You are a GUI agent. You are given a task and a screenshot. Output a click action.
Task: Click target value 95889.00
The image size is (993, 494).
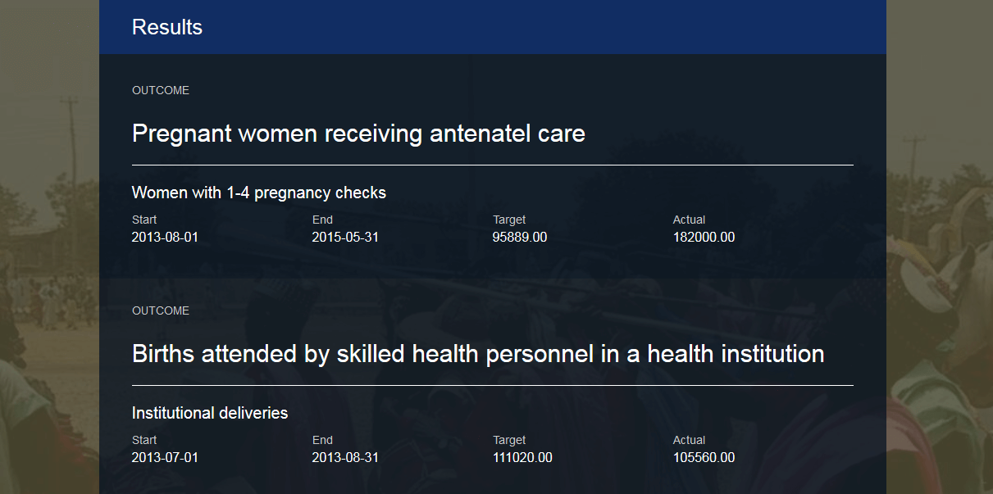520,238
